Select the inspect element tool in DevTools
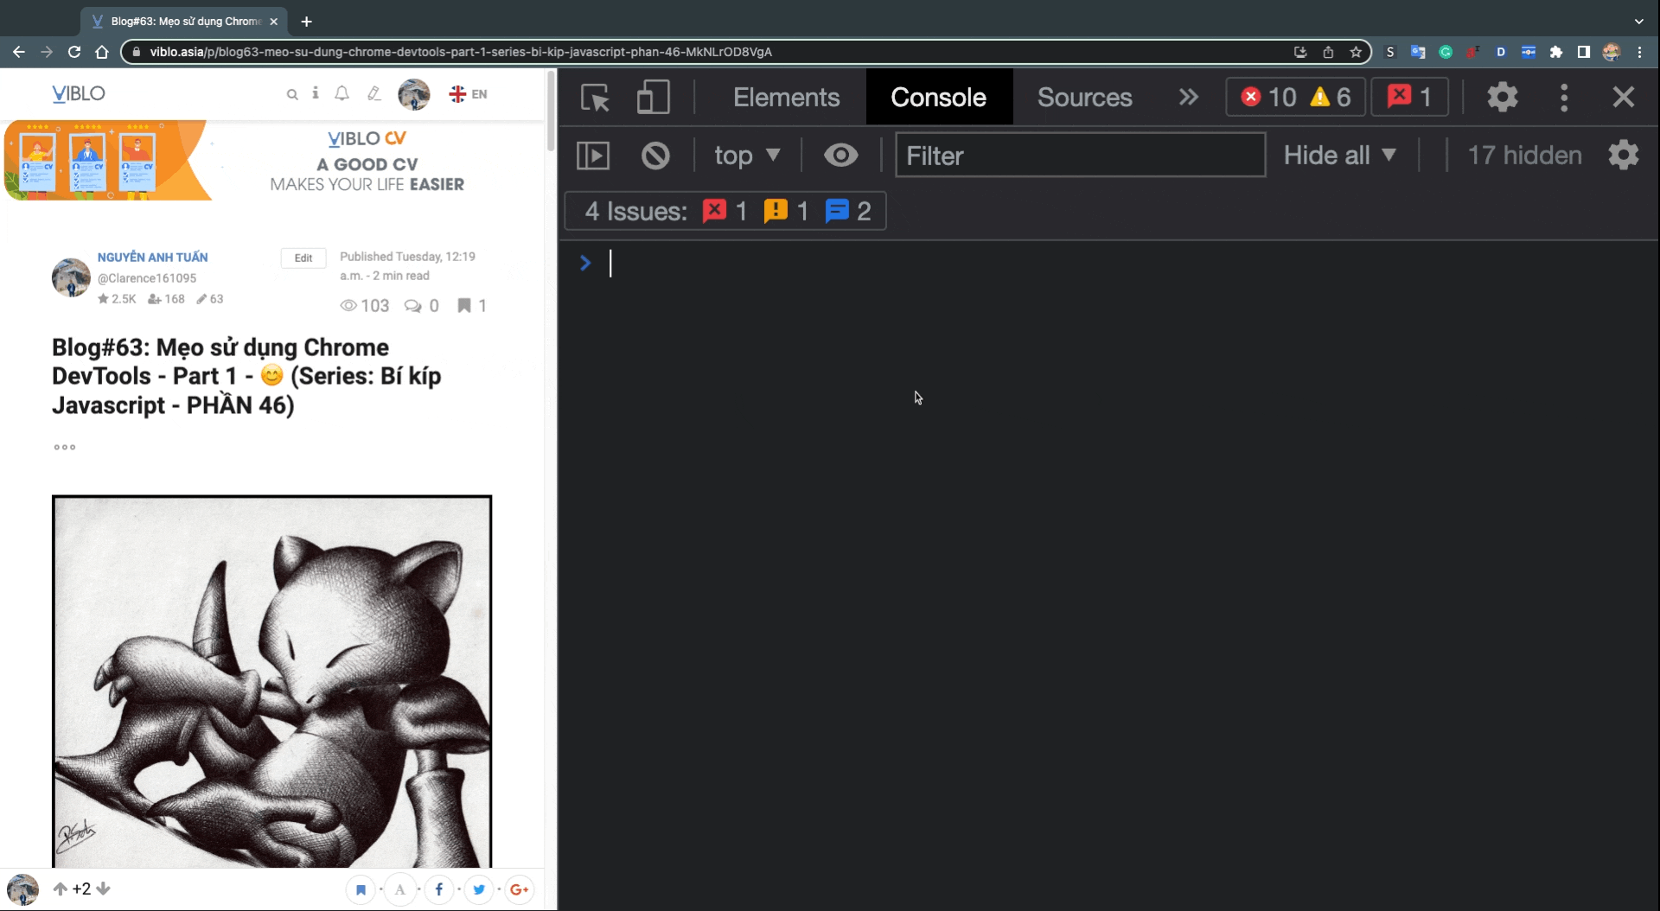 point(594,97)
